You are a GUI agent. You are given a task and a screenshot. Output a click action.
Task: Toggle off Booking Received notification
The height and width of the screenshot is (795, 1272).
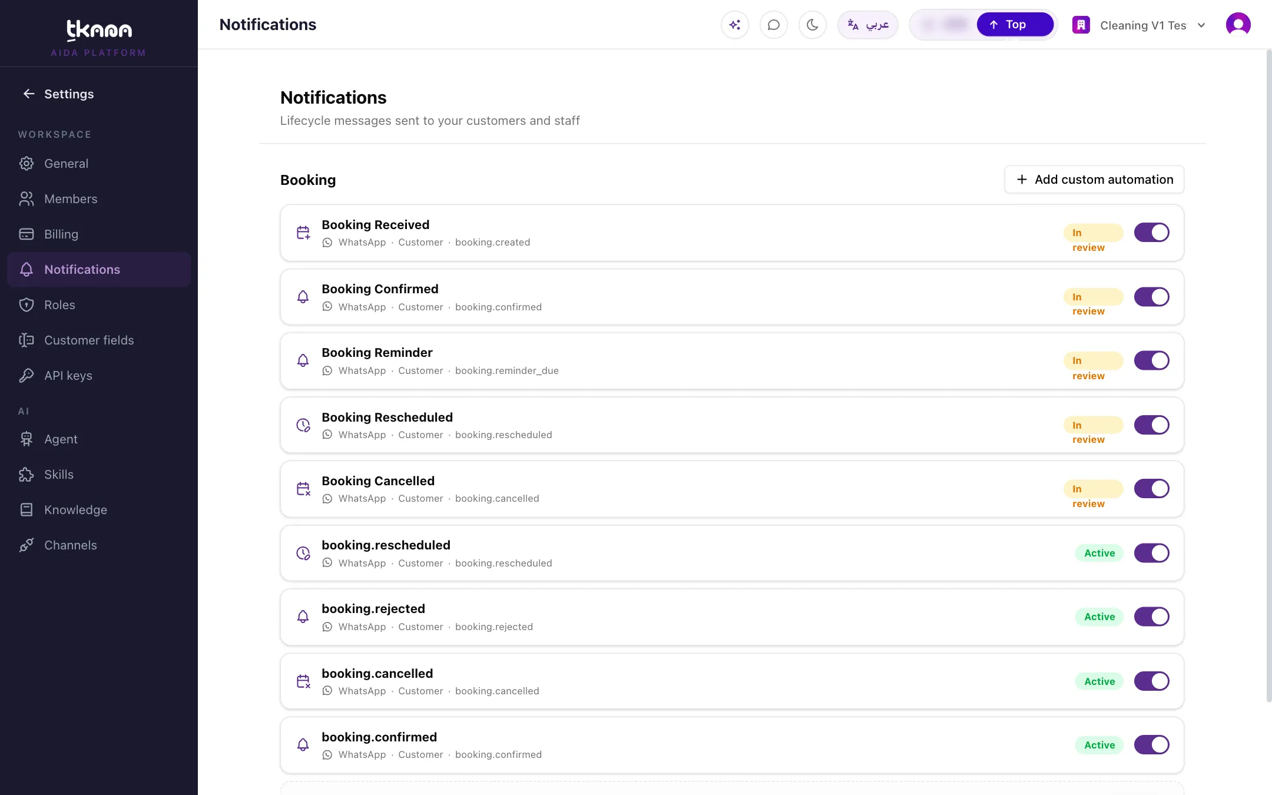[1151, 233]
